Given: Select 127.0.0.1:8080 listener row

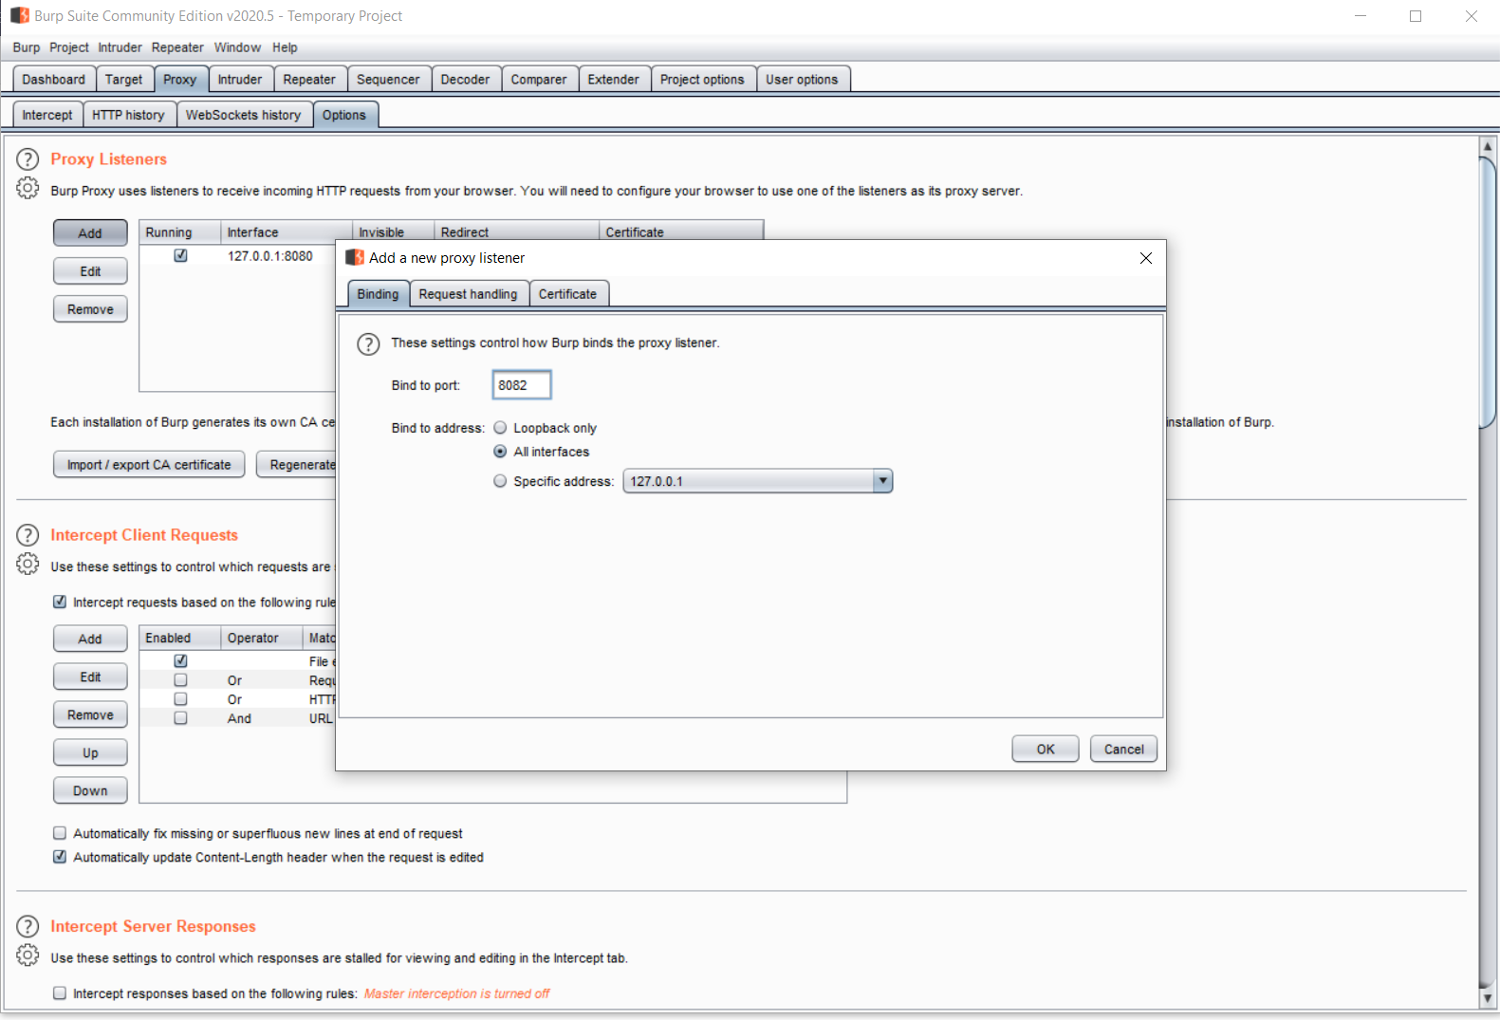Looking at the screenshot, I should pyautogui.click(x=237, y=256).
